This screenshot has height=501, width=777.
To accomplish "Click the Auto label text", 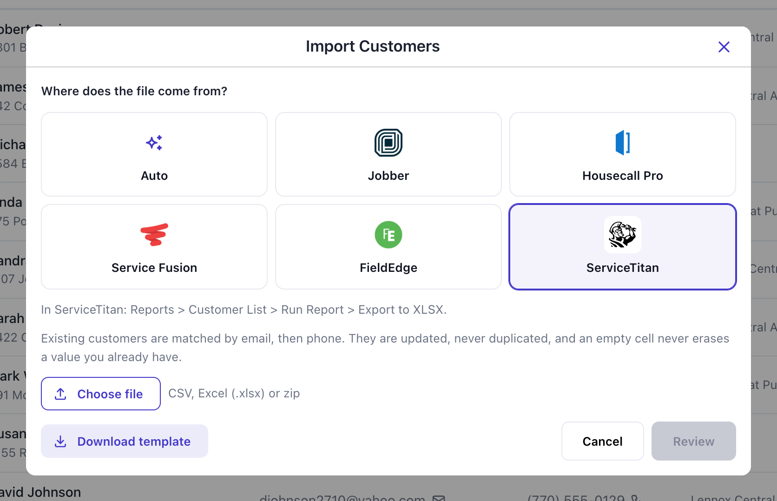I will [154, 176].
